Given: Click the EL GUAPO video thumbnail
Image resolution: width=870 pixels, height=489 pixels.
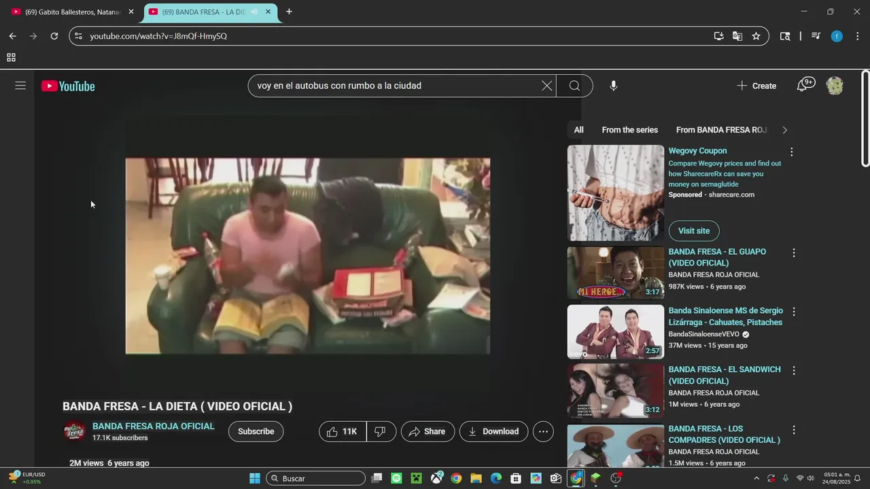Looking at the screenshot, I should click(x=616, y=272).
